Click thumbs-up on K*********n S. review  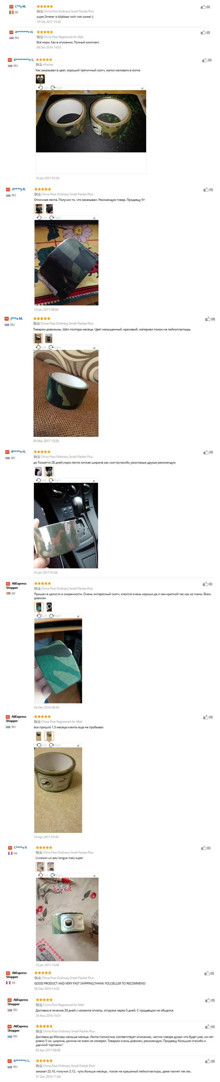click(x=205, y=60)
